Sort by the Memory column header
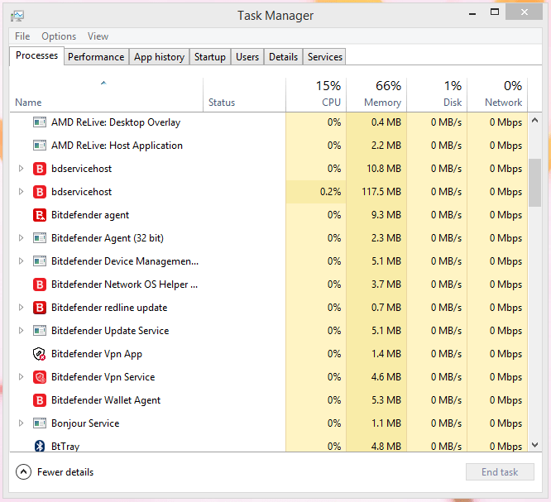The image size is (551, 502). click(x=376, y=95)
